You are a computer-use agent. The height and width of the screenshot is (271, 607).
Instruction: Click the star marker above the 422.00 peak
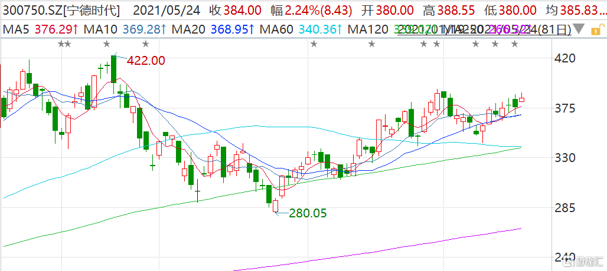pos(107,44)
